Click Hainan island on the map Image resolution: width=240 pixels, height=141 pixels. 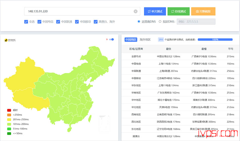click(69, 130)
